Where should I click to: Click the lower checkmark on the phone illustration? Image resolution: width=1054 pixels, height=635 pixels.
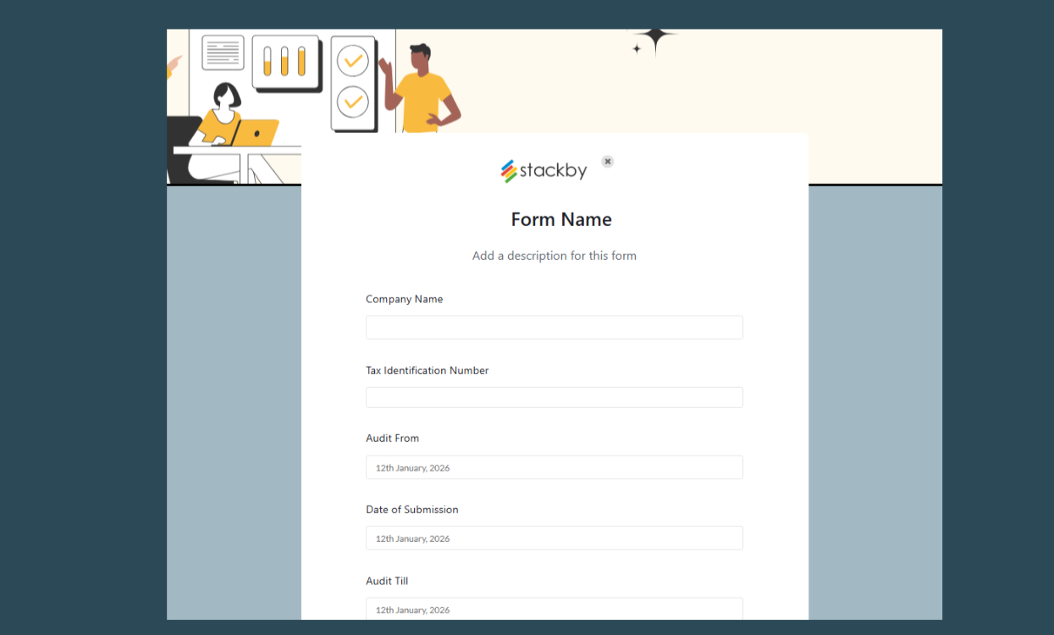(352, 101)
